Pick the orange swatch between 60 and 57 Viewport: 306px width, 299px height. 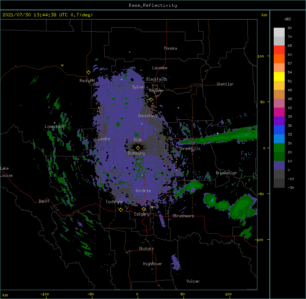279,59
